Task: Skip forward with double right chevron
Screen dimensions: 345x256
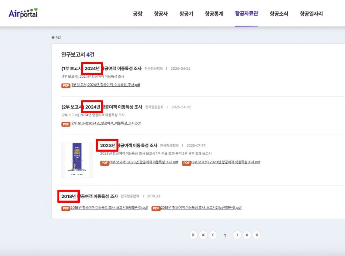Action: pos(247,235)
